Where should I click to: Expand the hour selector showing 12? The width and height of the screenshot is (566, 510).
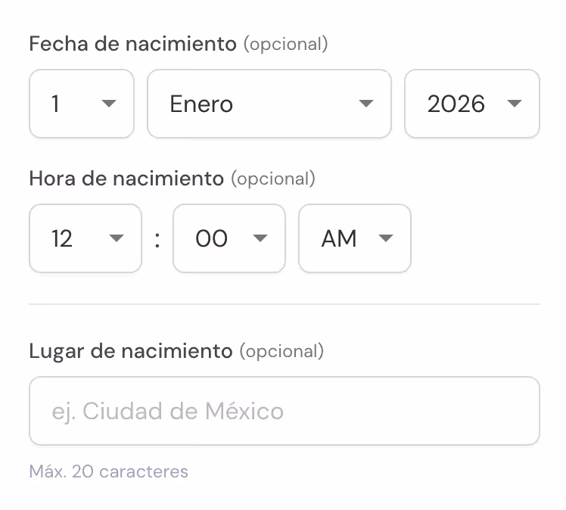point(76,238)
